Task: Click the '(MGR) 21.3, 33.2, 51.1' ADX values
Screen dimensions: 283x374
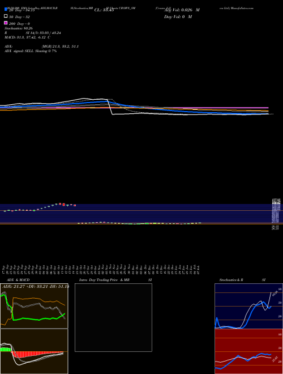Action: click(60, 46)
